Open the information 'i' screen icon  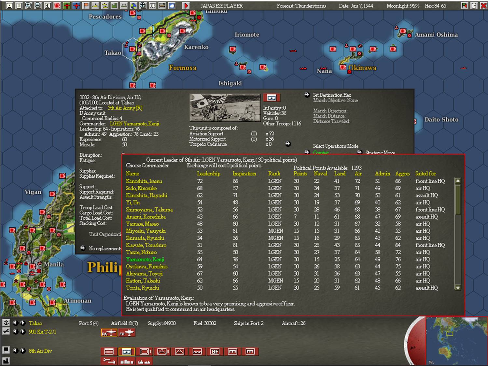click(48, 6)
